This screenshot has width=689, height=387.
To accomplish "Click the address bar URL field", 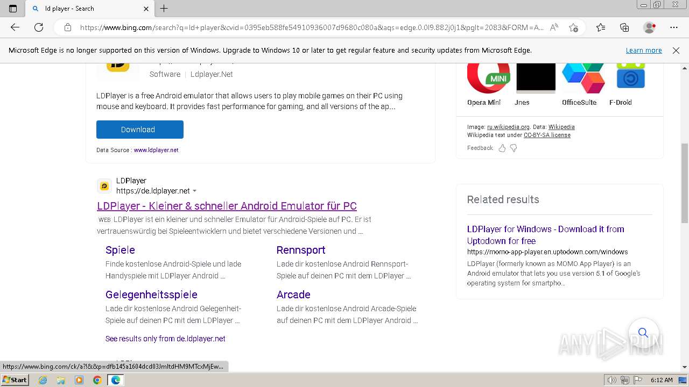I will click(311, 27).
